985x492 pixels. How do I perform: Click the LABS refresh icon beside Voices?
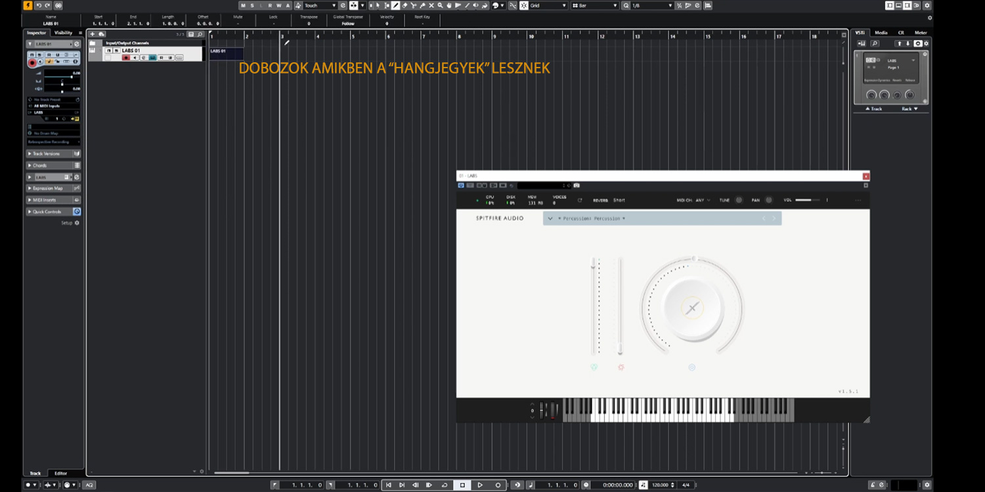tap(580, 200)
